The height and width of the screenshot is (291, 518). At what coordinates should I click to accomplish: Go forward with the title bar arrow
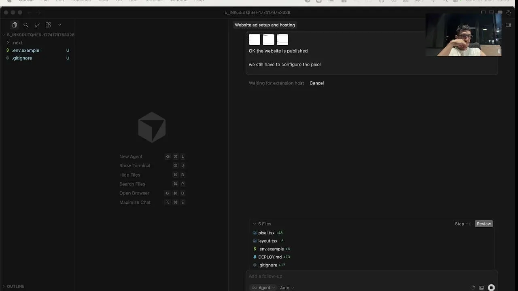(39, 13)
